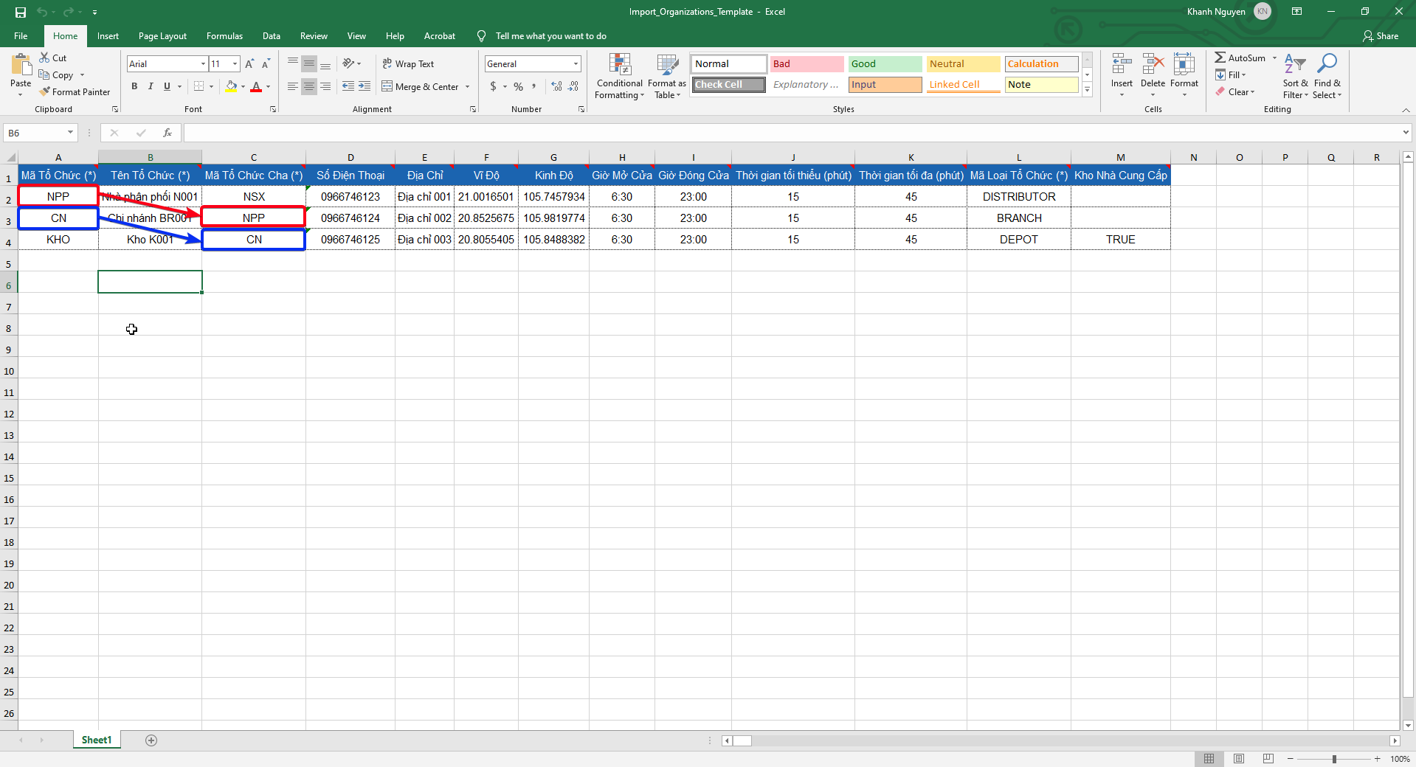Open the font size dropdown showing 11
This screenshot has height=767, width=1416.
point(235,64)
